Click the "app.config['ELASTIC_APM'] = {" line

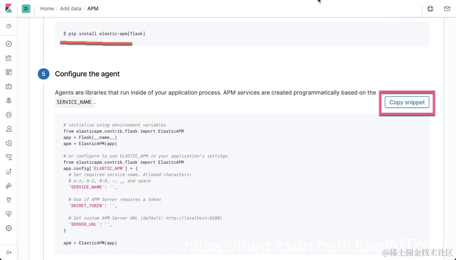pyautogui.click(x=100, y=169)
